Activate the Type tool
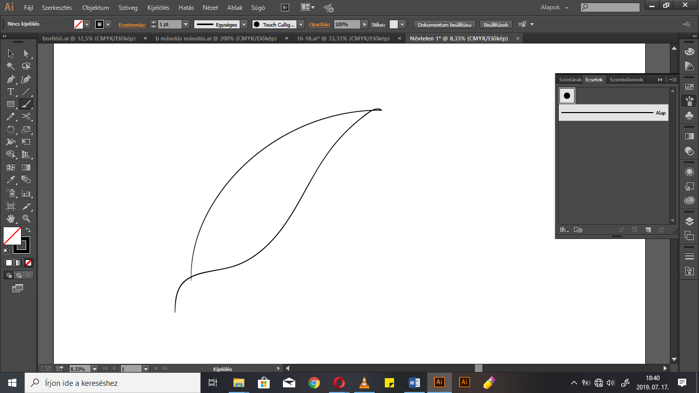The image size is (699, 393). [x=11, y=92]
